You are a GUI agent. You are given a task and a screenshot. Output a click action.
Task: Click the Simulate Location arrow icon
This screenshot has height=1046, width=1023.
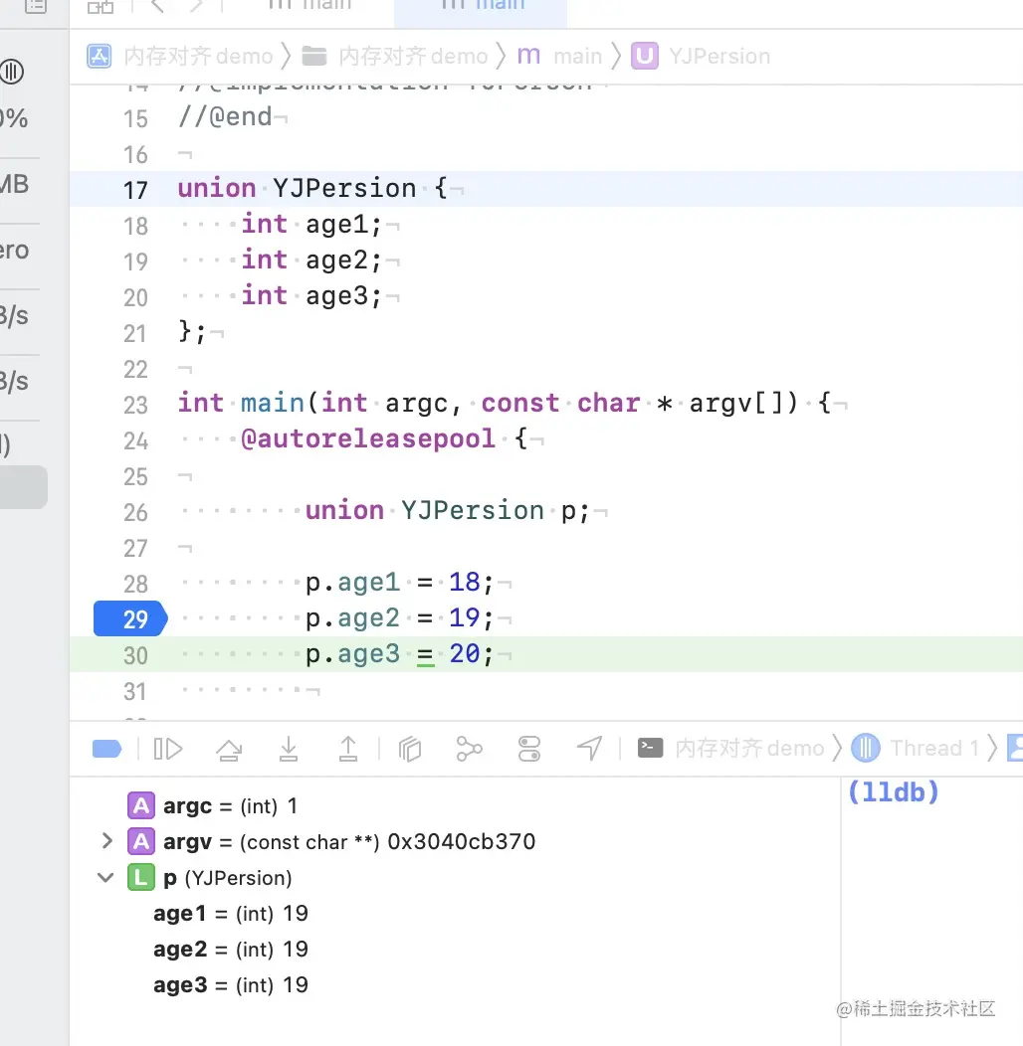[590, 749]
